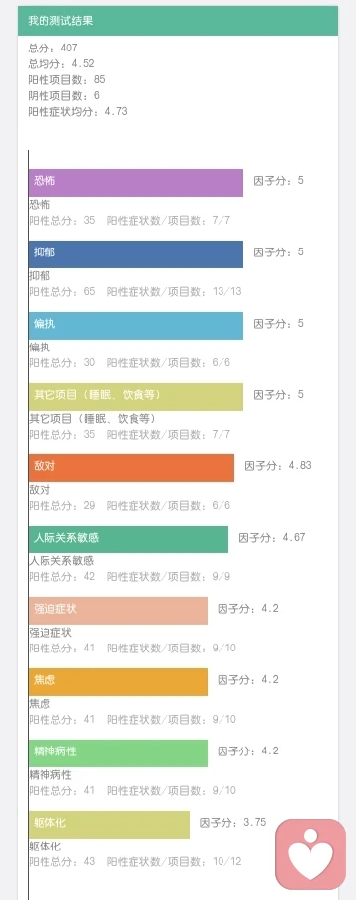
Task: Click the 因子分：4.83 label for 敌对
Action: [278, 465]
